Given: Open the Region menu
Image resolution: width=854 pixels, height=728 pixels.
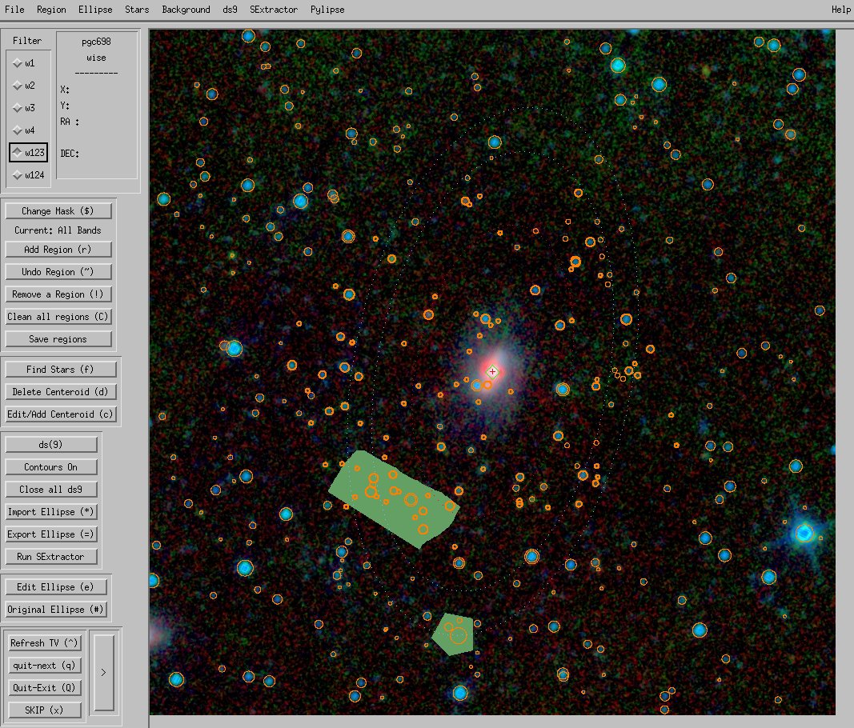Looking at the screenshot, I should coord(51,10).
